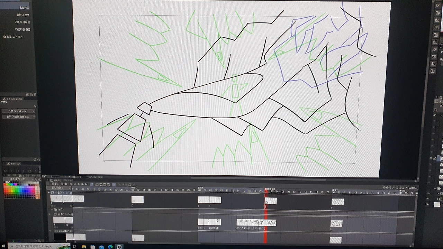Click the Clip Studio Paint taskbar icon

coord(119,247)
